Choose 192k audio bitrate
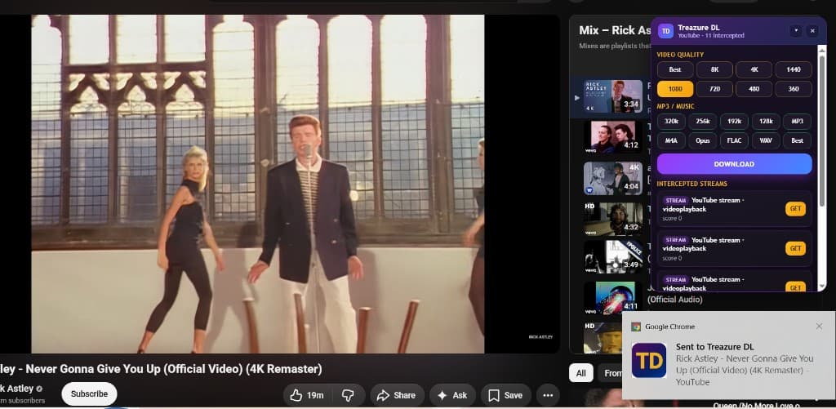The height and width of the screenshot is (409, 836). (734, 122)
